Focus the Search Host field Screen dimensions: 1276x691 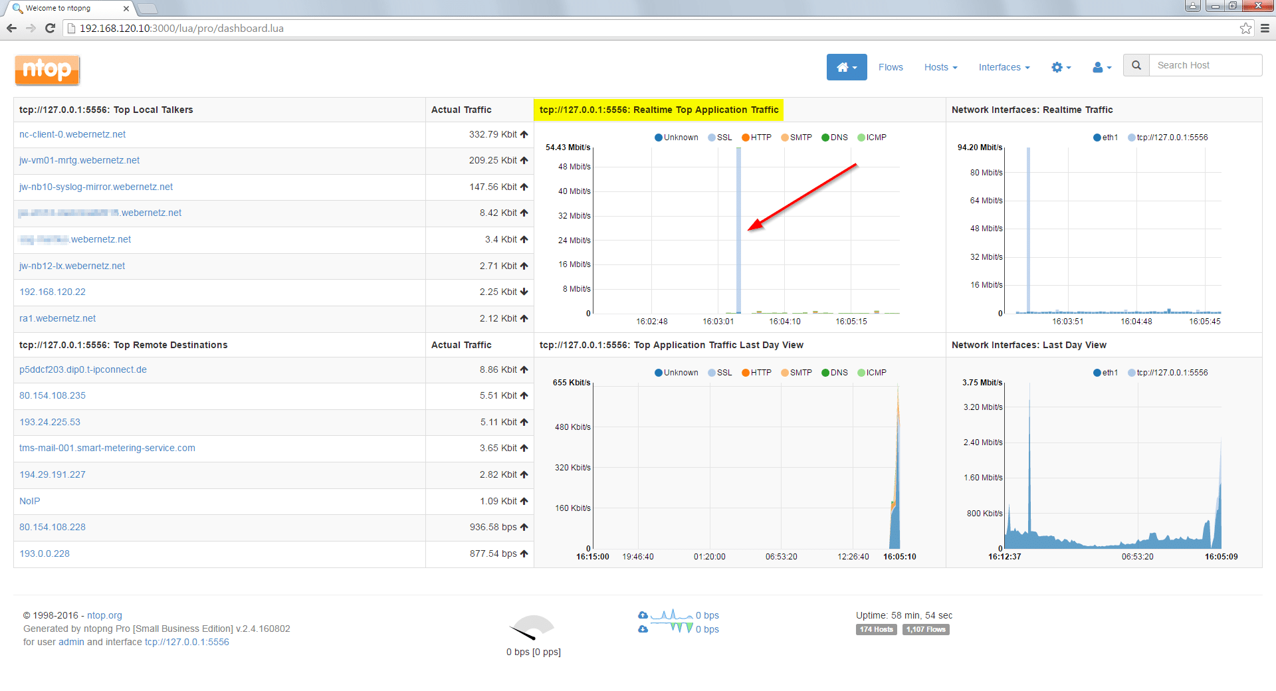tap(1206, 65)
